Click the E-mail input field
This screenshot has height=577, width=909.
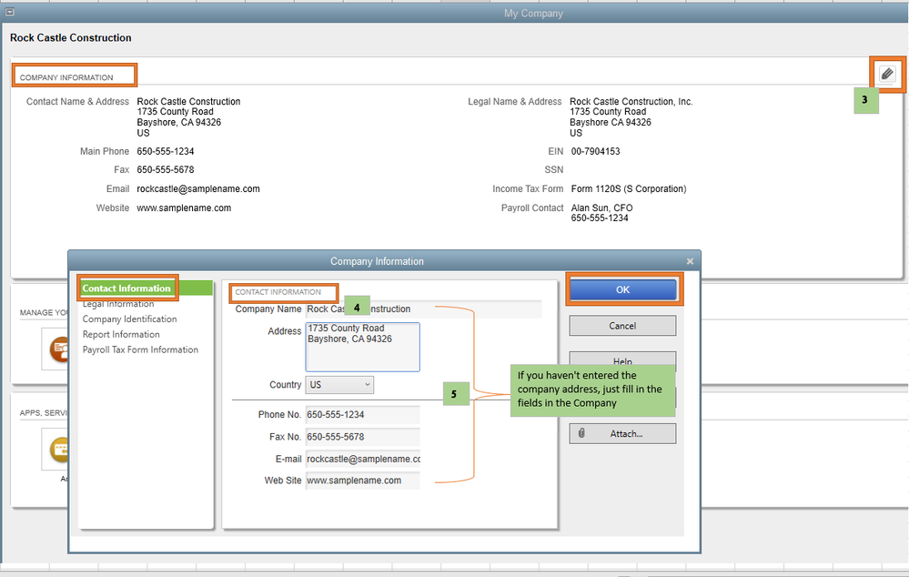click(363, 460)
